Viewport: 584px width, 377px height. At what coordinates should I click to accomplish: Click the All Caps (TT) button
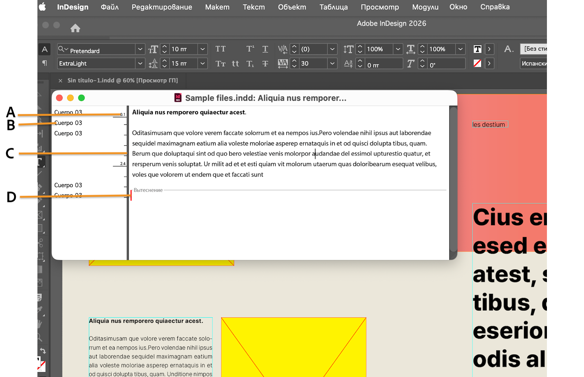220,49
